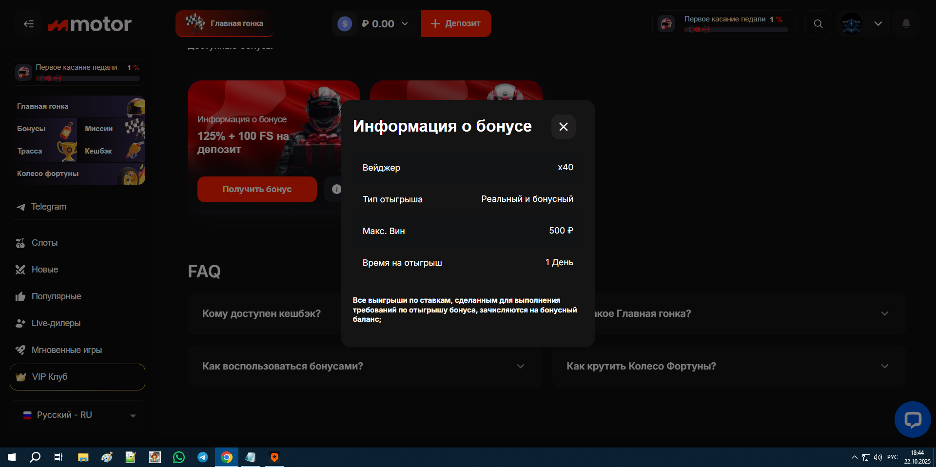Expand 'Как крутить Колесо Фортуны?' FAQ item
Image resolution: width=936 pixels, height=467 pixels.
click(728, 366)
